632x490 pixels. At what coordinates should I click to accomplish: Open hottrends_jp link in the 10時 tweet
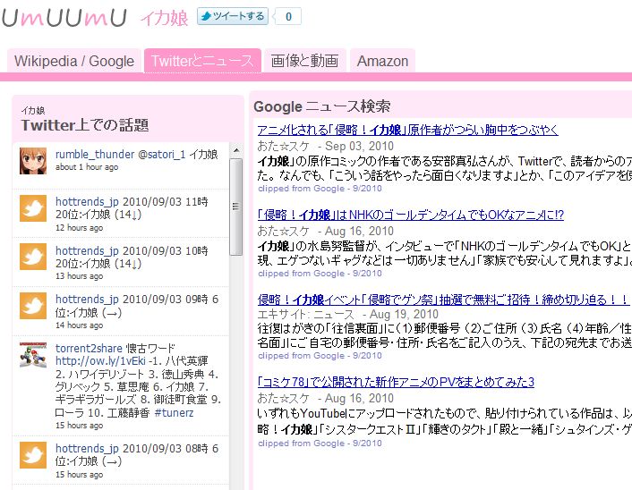[x=87, y=251]
